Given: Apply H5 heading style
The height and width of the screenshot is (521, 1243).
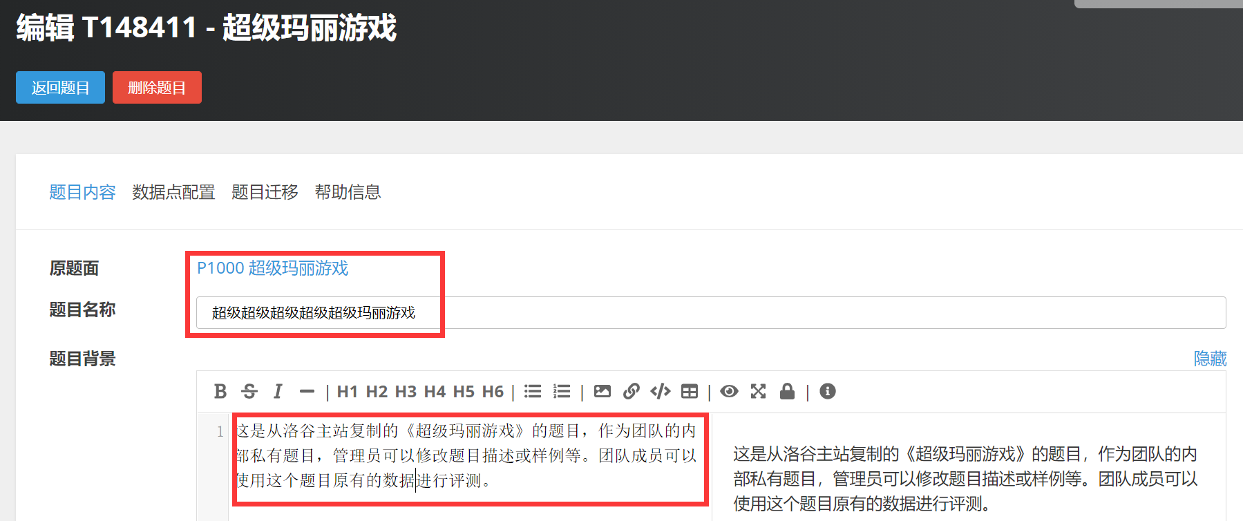Looking at the screenshot, I should pos(464,392).
